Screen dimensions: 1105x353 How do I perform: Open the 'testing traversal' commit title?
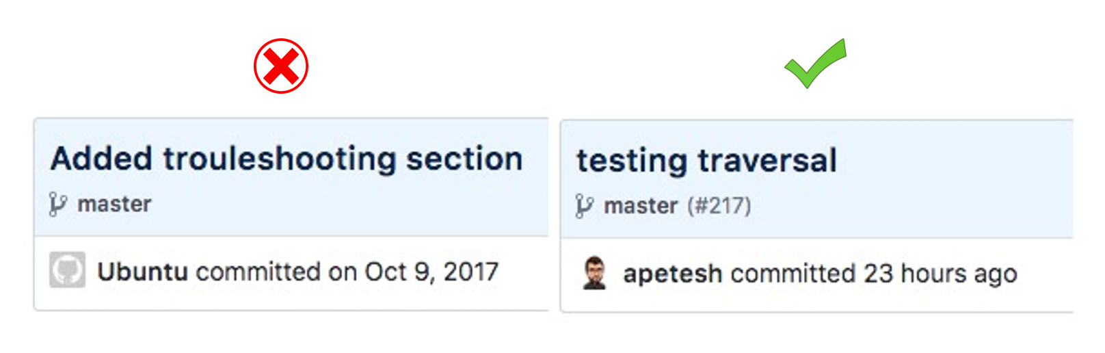point(706,161)
